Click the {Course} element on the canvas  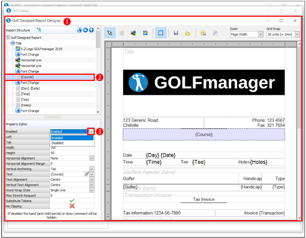tap(204, 135)
